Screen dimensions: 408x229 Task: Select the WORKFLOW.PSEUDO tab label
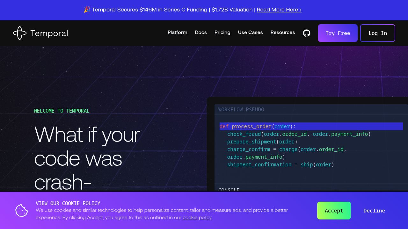(241, 109)
